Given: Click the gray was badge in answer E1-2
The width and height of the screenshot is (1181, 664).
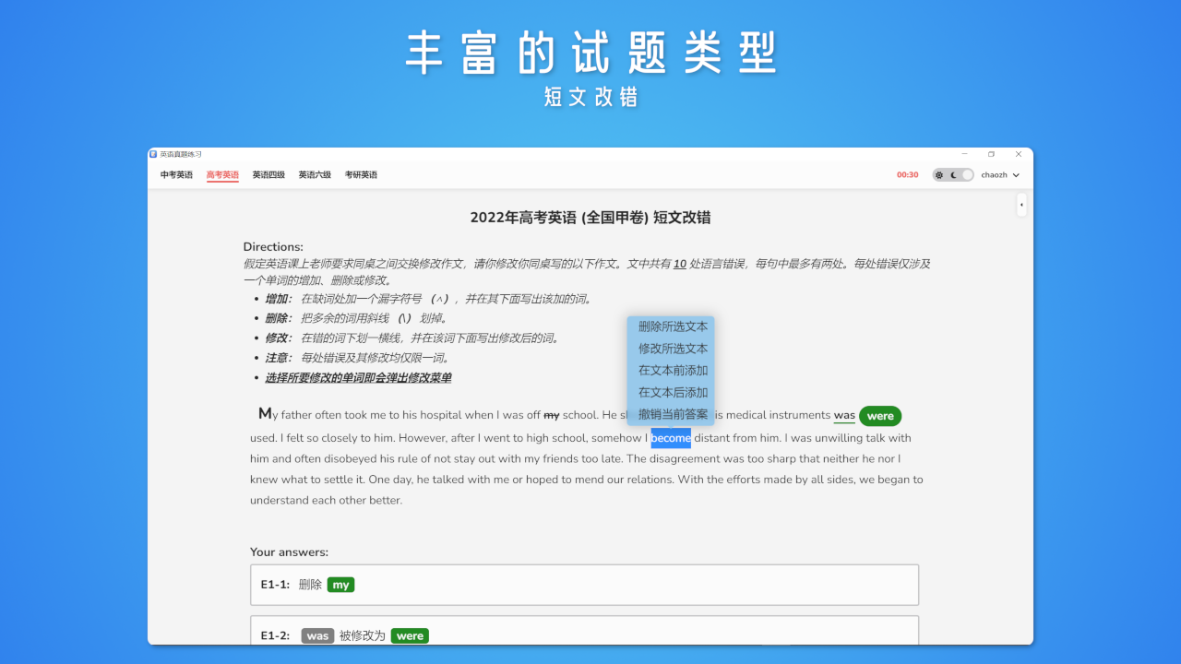Looking at the screenshot, I should [317, 636].
